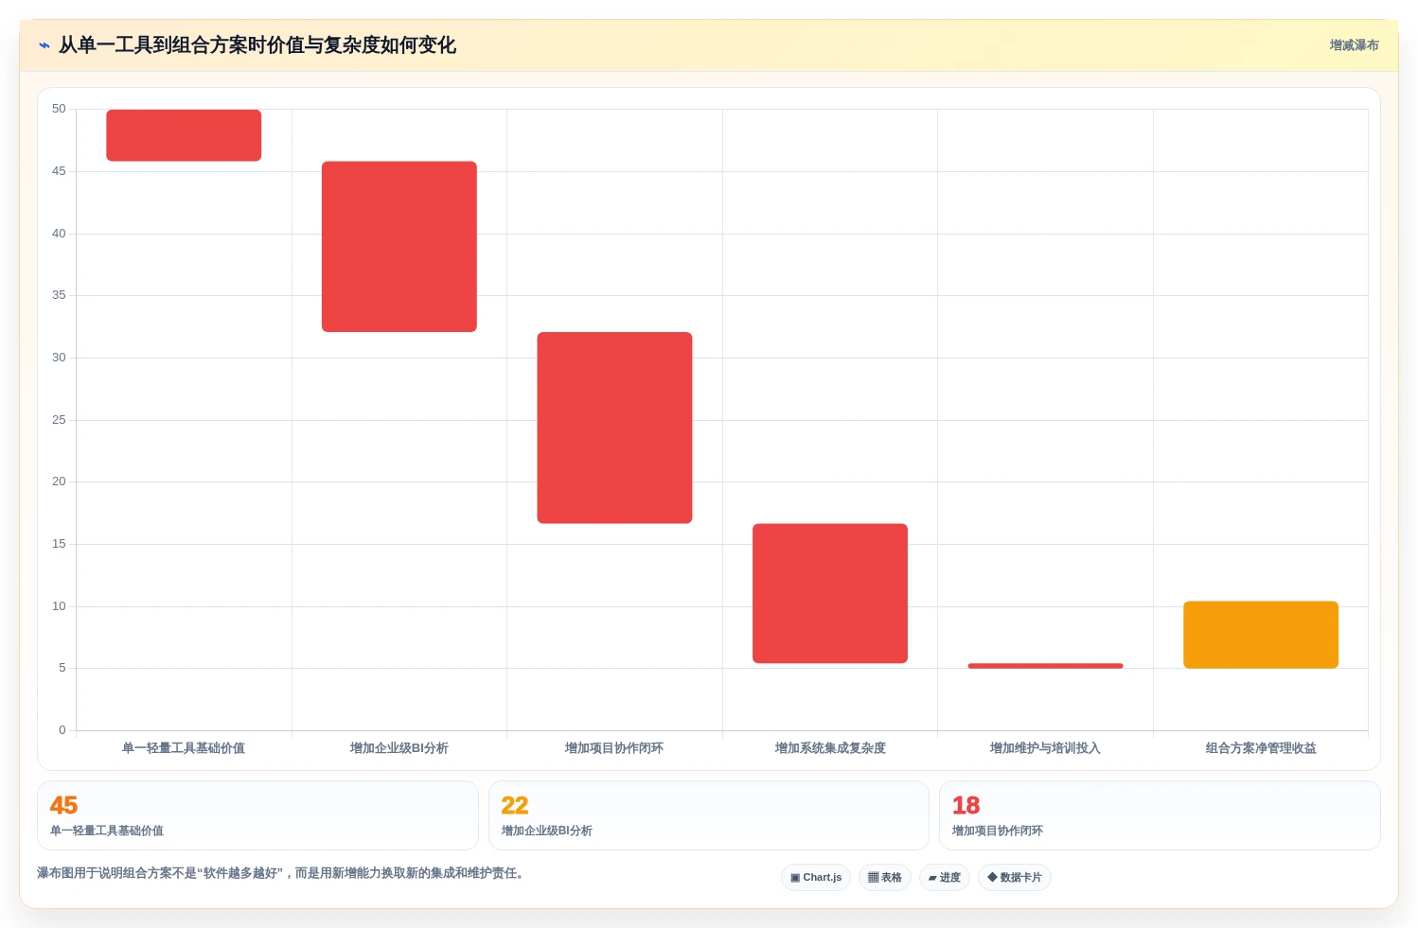Click x-axis label 增加维护与培训投入
The image size is (1418, 928).
pyautogui.click(x=1045, y=748)
